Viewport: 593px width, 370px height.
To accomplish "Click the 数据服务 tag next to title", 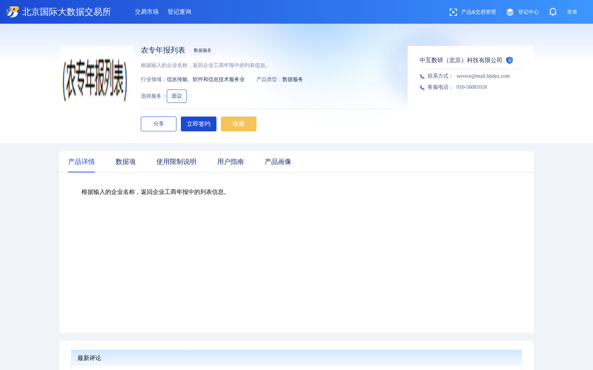I will coord(203,50).
